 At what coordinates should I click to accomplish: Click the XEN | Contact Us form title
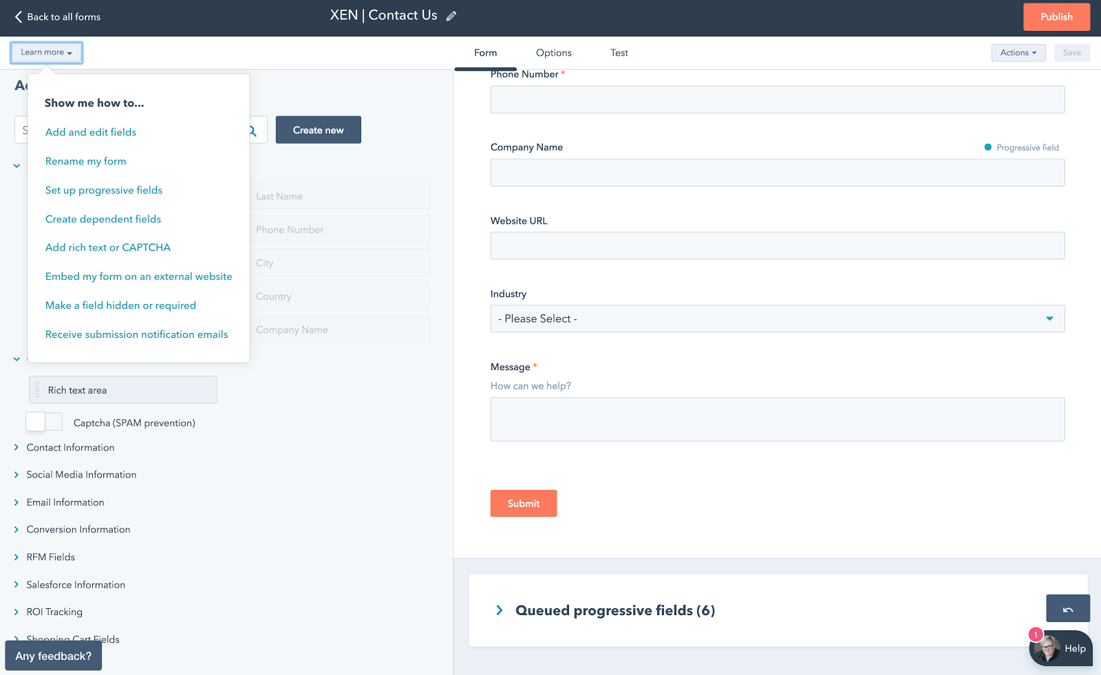[383, 15]
